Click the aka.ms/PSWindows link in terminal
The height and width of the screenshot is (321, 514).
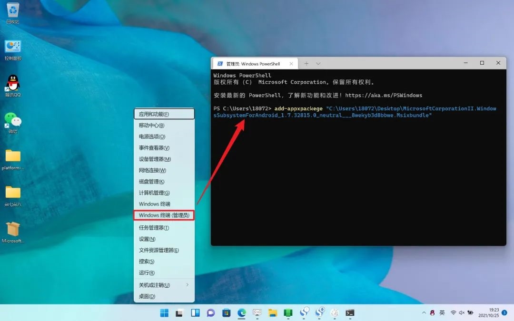click(x=384, y=95)
